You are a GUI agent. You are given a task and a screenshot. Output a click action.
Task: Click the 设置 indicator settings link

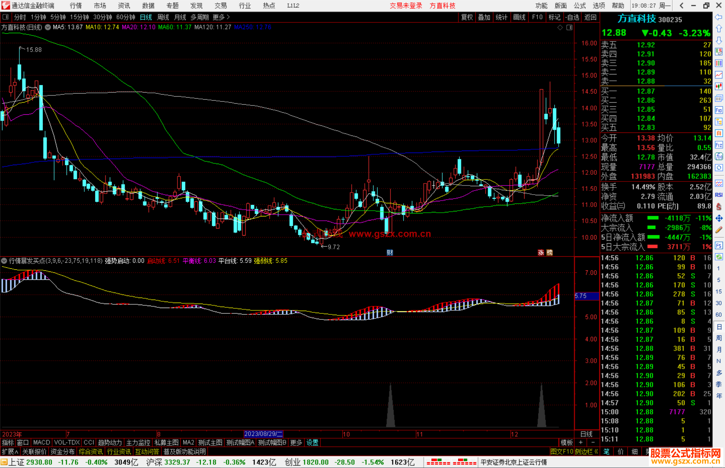[312, 443]
